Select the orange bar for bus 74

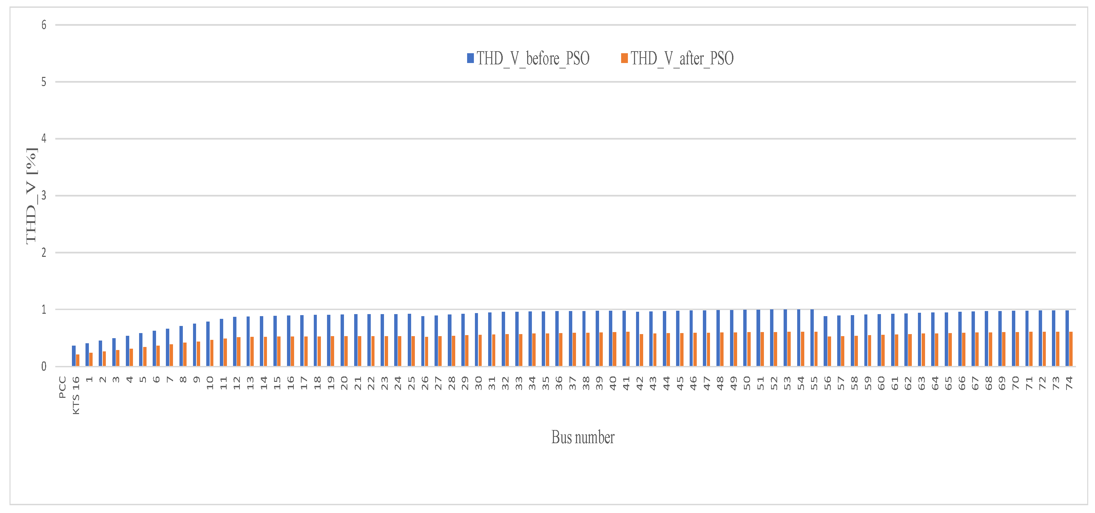click(x=1071, y=349)
